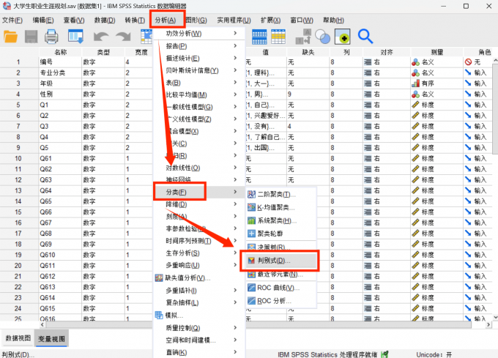Screen dimensions: 498x358
Task: Click the 聚类轮廓 icon
Action: pos(251,234)
